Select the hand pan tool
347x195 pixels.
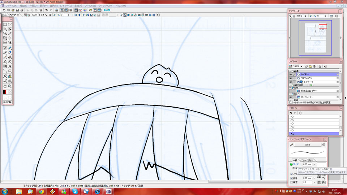[5, 86]
